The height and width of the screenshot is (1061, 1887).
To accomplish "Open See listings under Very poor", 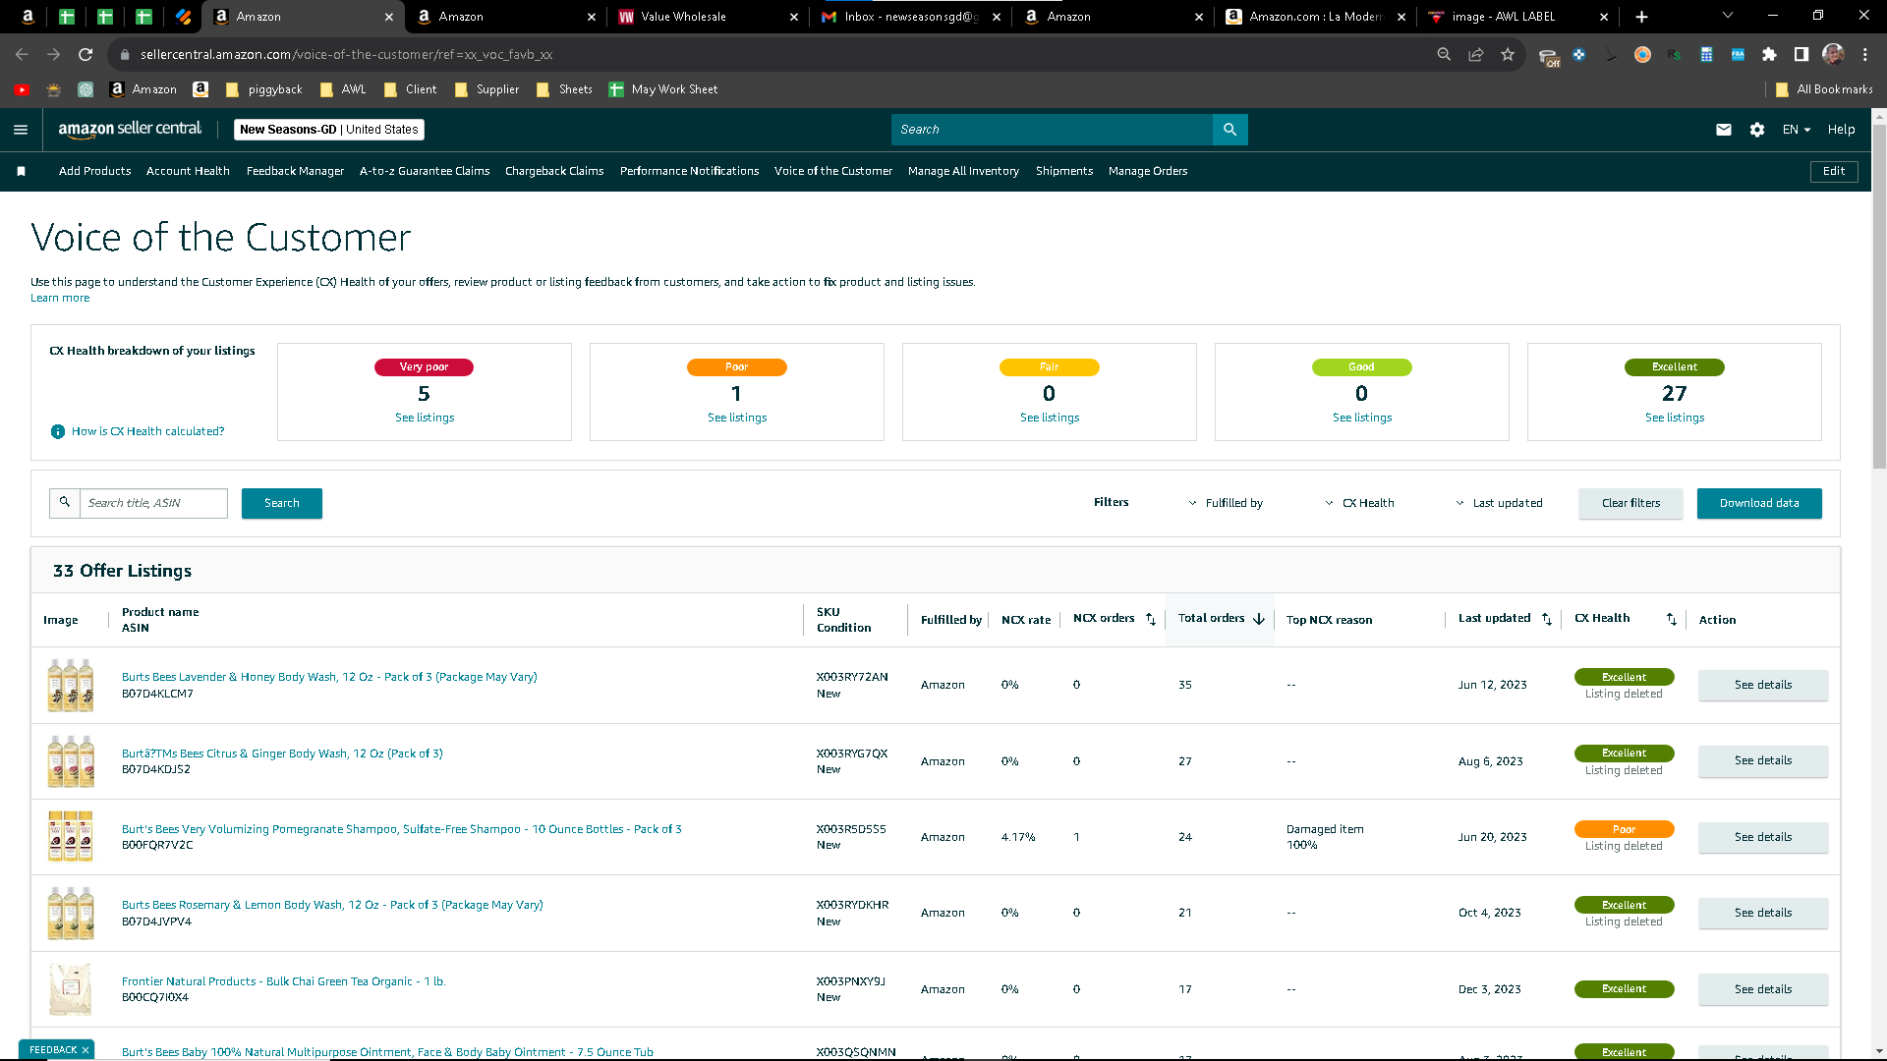I will pos(425,419).
